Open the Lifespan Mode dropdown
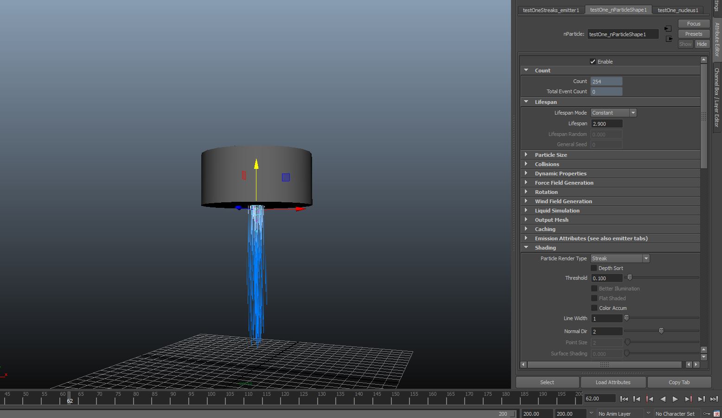This screenshot has width=722, height=418. tap(613, 113)
